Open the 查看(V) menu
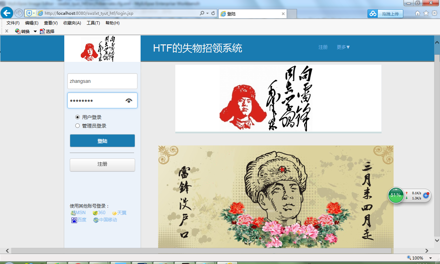The image size is (440, 264). (x=51, y=23)
